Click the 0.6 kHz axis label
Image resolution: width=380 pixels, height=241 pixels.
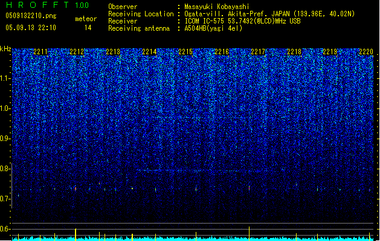point(5,229)
